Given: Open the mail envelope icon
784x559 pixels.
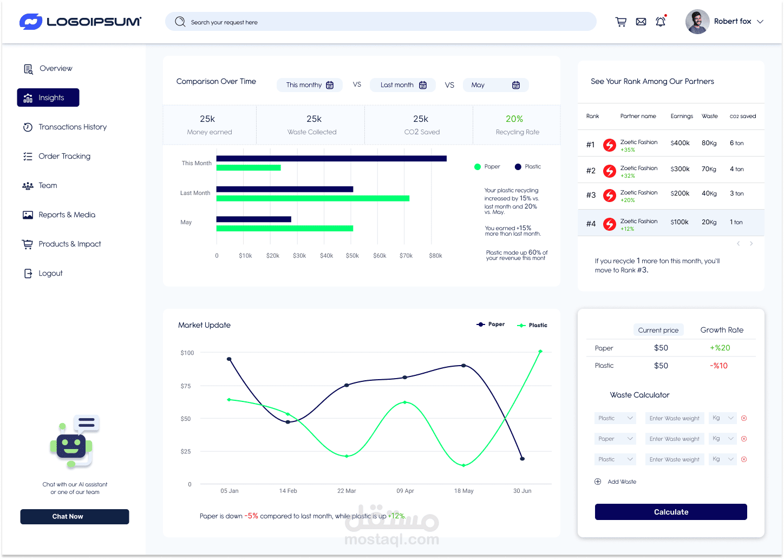Looking at the screenshot, I should (x=641, y=22).
